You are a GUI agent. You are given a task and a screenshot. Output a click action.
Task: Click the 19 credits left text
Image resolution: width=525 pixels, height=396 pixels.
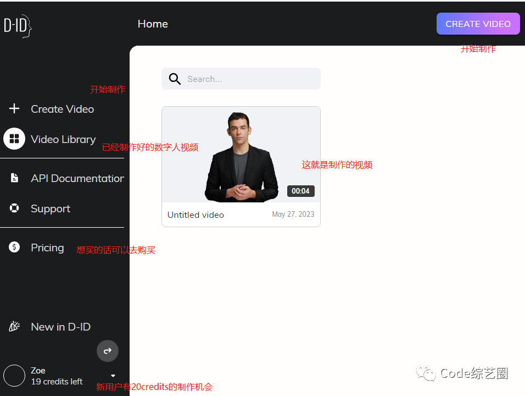click(57, 382)
